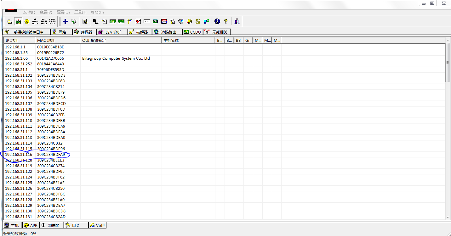The width and height of the screenshot is (451, 236).
Task: Click the key-shaped password decoder toolbar icon
Action: [130, 21]
